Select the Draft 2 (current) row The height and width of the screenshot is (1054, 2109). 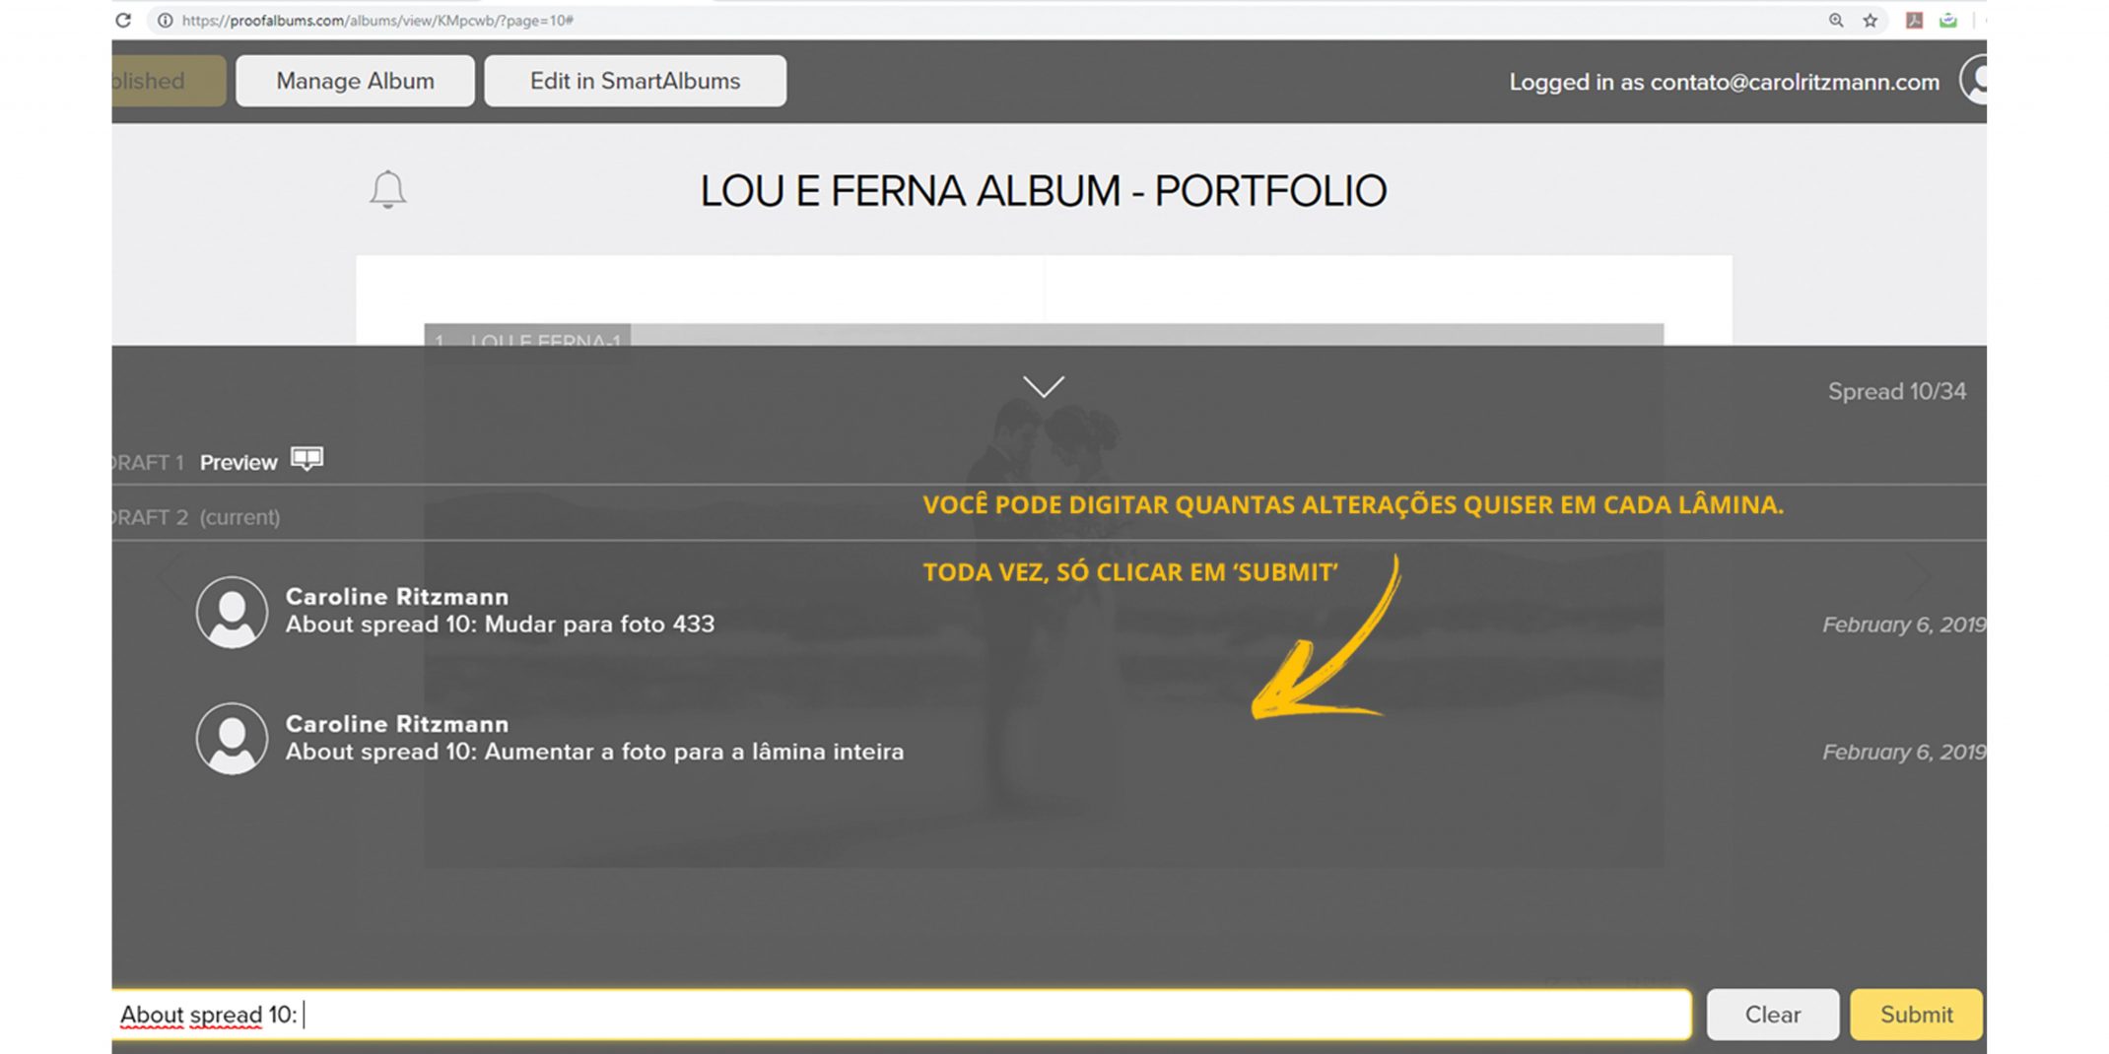[1049, 516]
